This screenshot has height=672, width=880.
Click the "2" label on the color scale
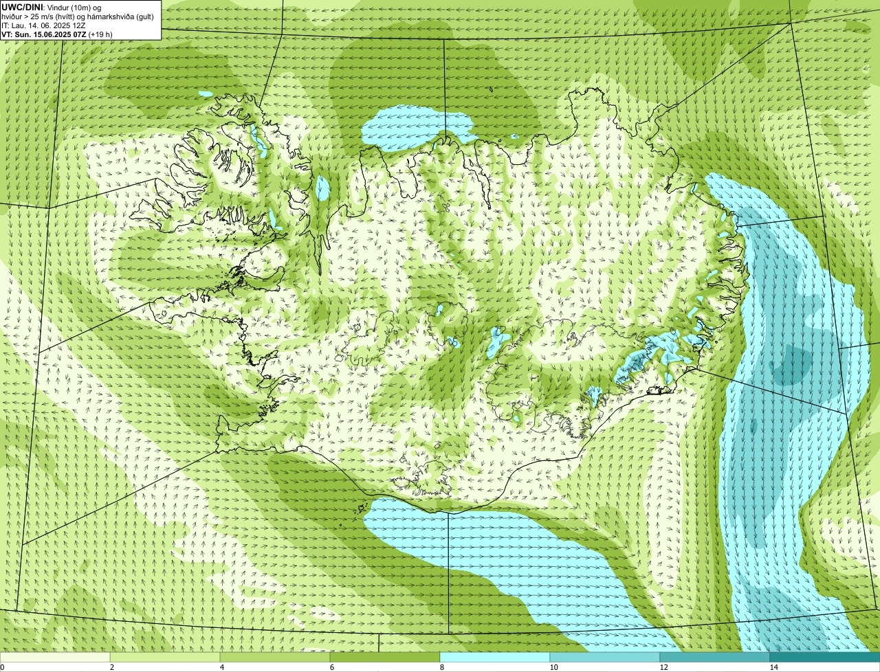coord(111,667)
